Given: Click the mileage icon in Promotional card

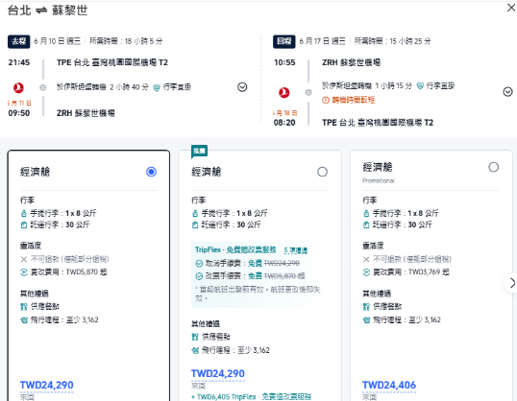Looking at the screenshot, I should (x=366, y=320).
